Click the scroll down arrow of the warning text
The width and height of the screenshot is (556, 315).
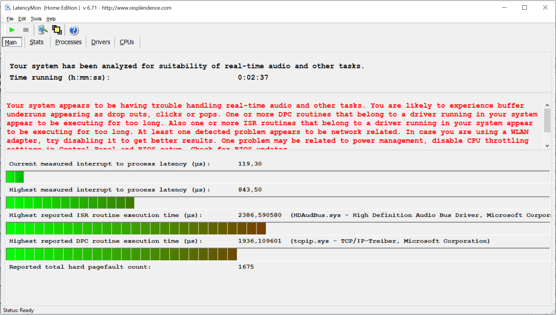pyautogui.click(x=547, y=146)
